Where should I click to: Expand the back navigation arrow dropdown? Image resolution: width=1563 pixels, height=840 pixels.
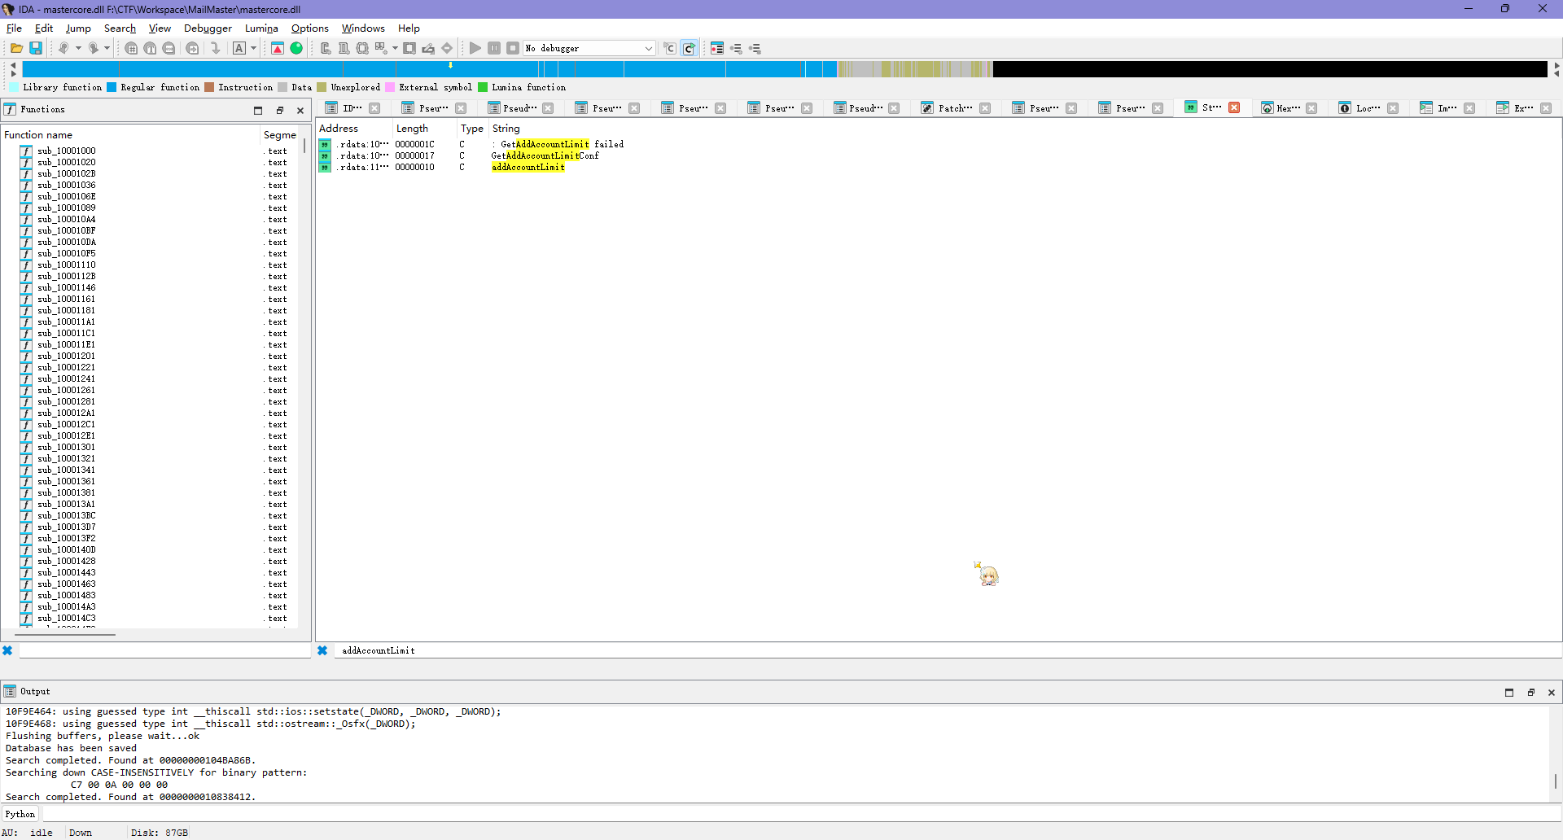[x=78, y=48]
